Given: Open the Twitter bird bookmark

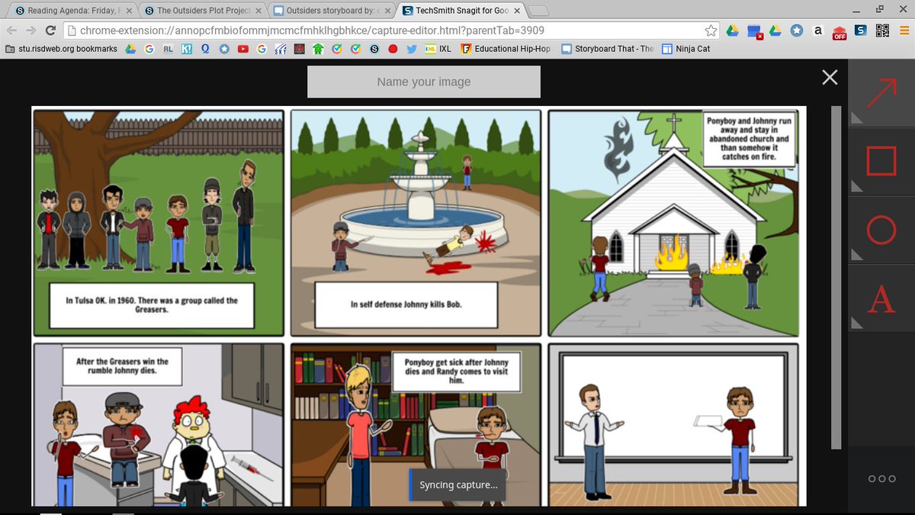Looking at the screenshot, I should 412,48.
